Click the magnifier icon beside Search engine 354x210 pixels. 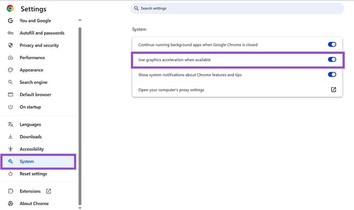(10, 82)
